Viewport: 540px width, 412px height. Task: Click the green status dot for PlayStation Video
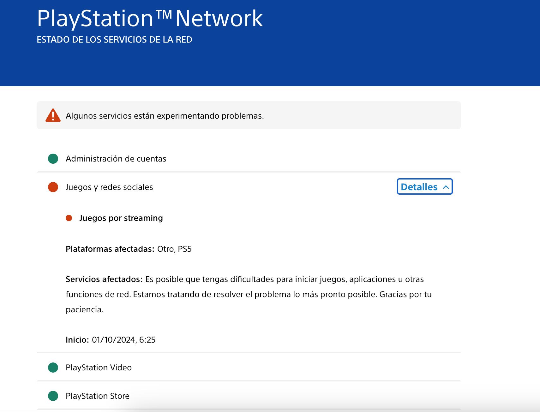53,368
